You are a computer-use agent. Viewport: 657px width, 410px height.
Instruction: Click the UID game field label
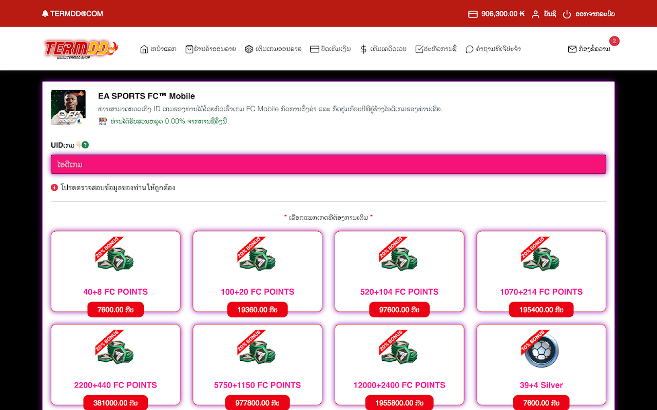tap(63, 146)
